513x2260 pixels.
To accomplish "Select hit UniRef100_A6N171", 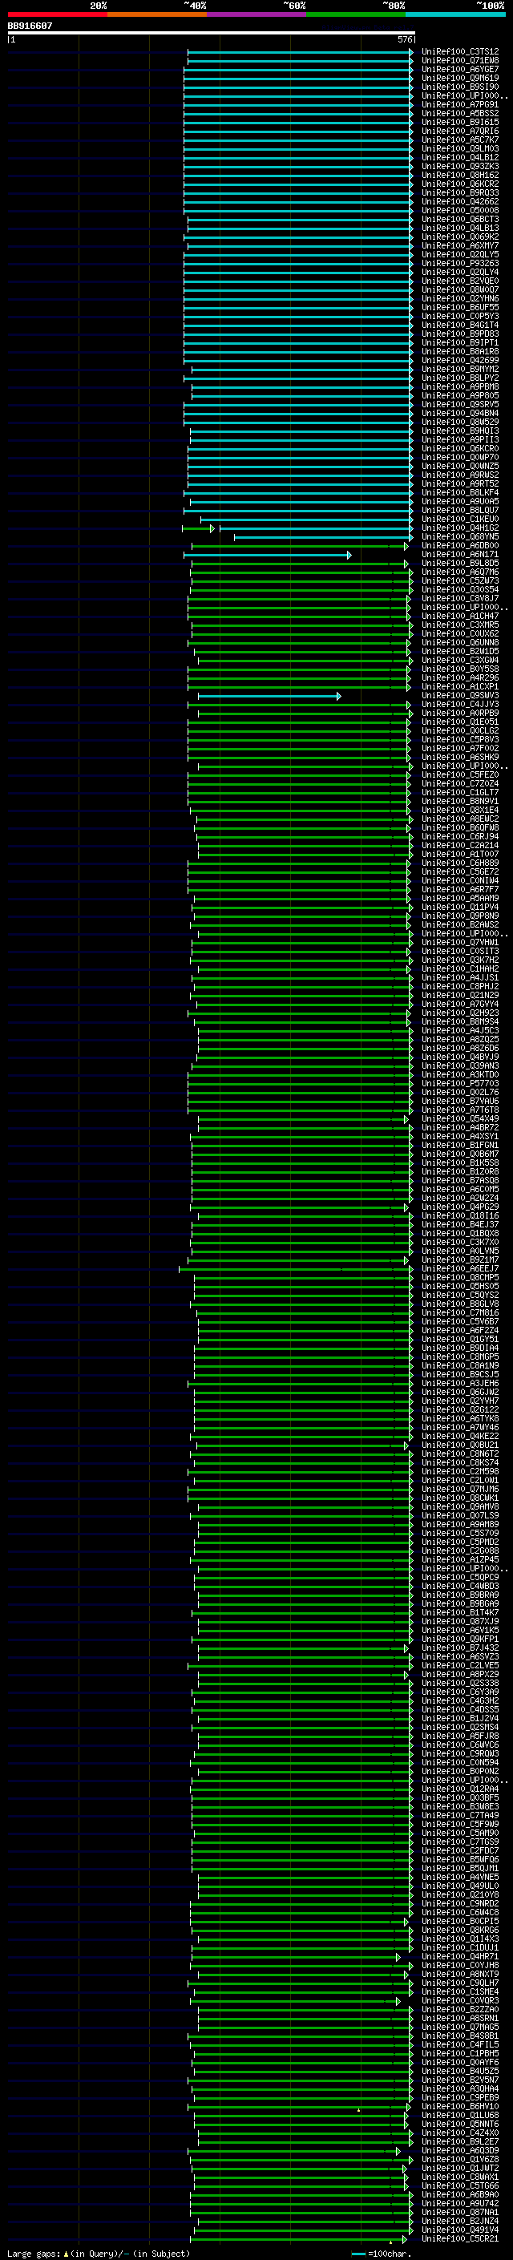I will pos(459,554).
